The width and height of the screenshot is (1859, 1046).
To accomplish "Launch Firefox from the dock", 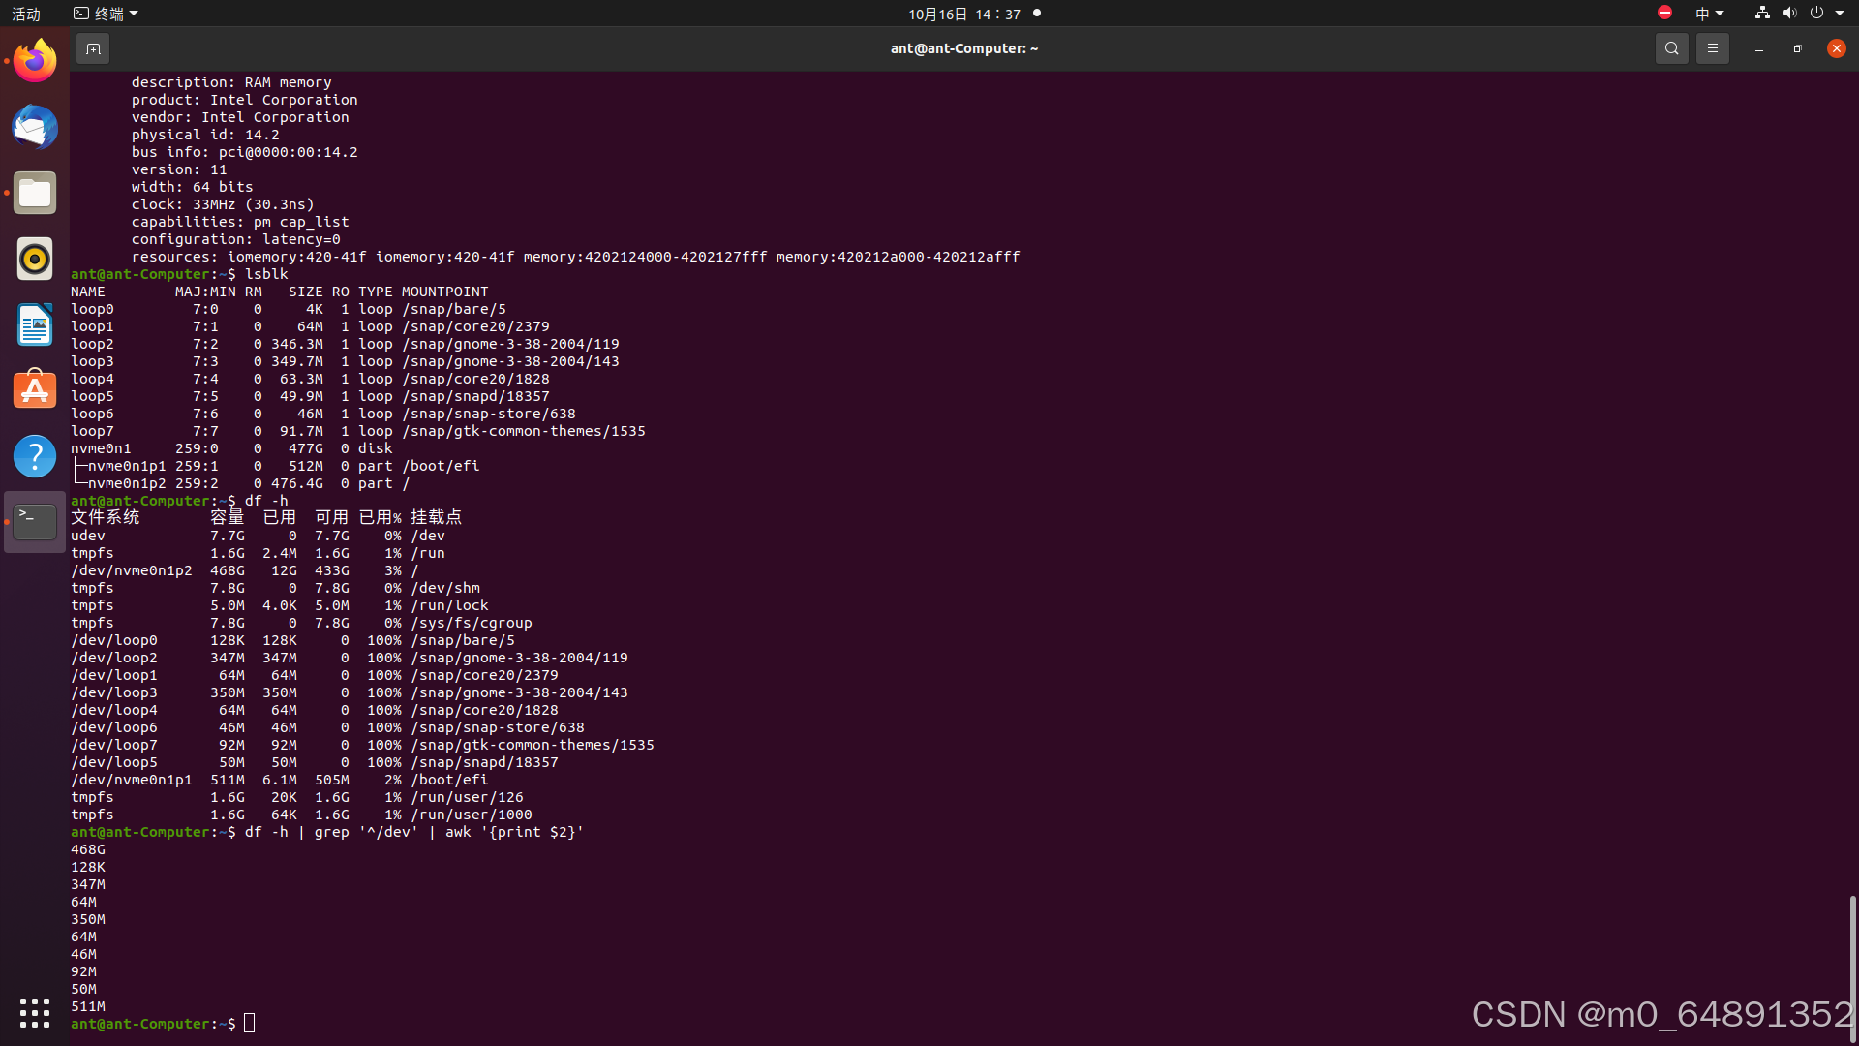I will coord(35,62).
